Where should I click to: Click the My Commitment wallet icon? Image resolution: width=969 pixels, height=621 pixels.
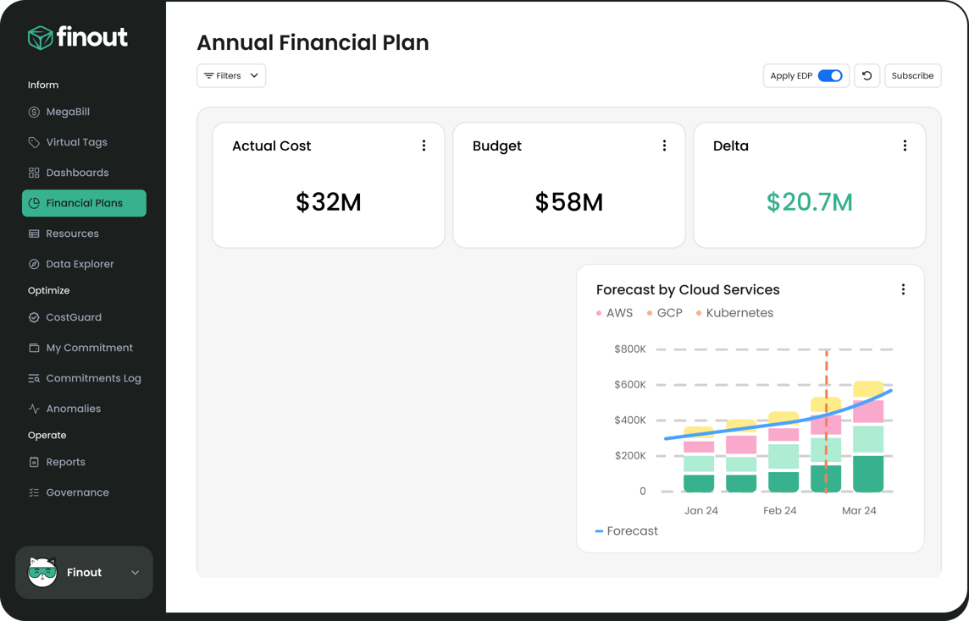(34, 348)
